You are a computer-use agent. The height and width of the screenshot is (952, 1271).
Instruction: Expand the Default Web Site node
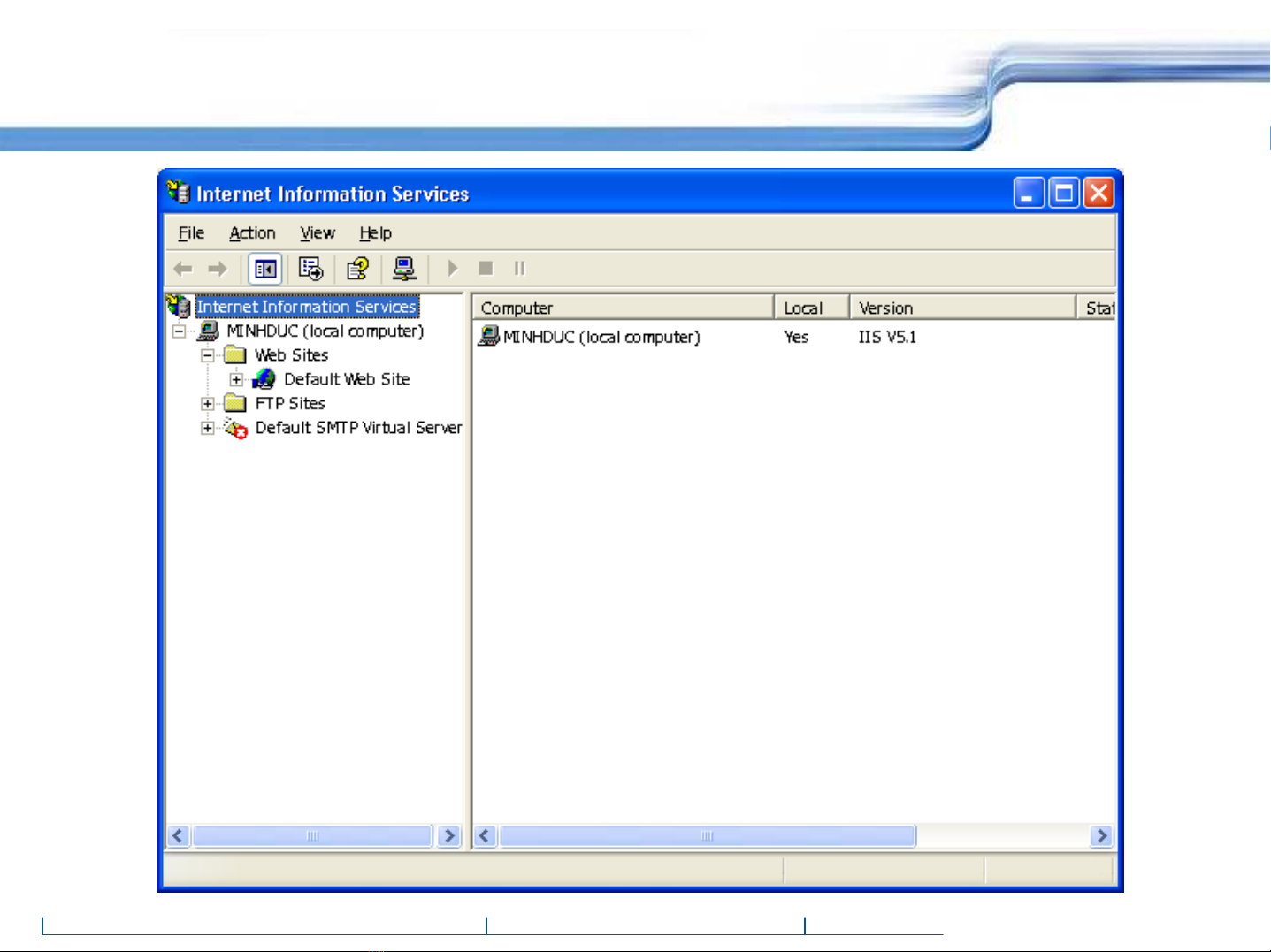pyautogui.click(x=236, y=380)
